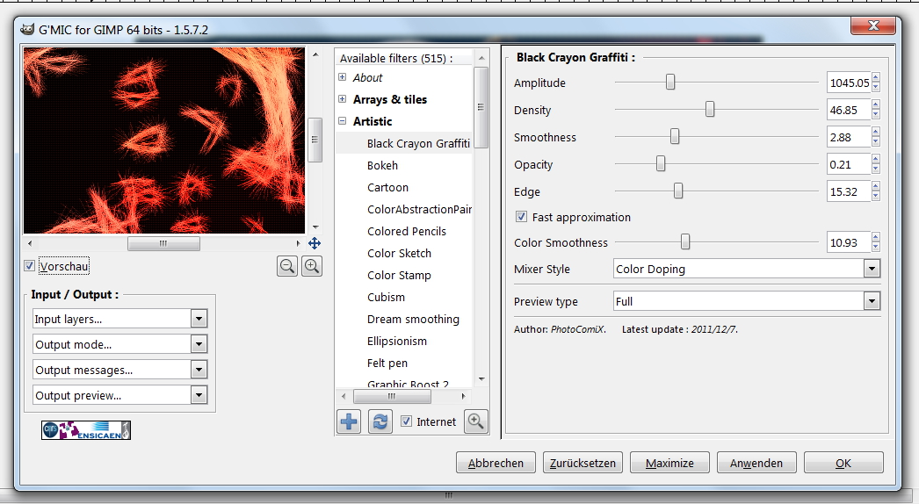
Task: Open the Preview type dropdown
Action: [746, 301]
